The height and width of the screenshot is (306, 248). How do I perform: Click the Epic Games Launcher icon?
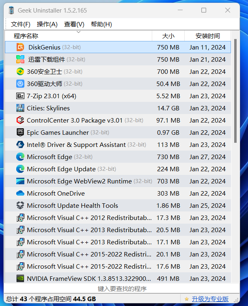20,132
